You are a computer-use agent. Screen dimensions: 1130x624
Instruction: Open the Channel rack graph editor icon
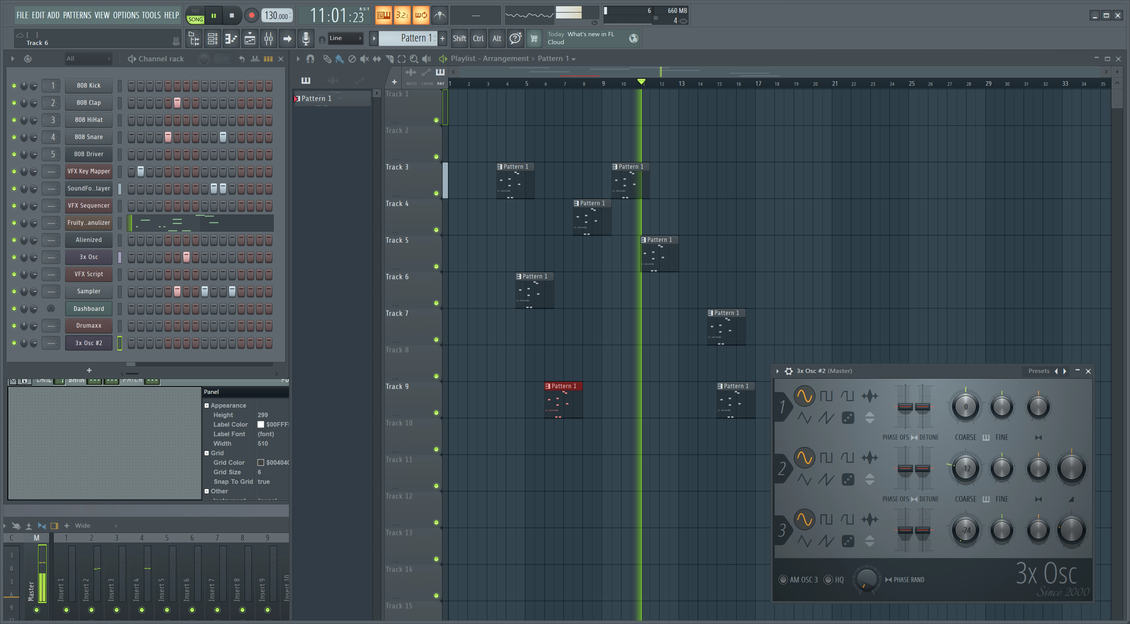pyautogui.click(x=255, y=59)
